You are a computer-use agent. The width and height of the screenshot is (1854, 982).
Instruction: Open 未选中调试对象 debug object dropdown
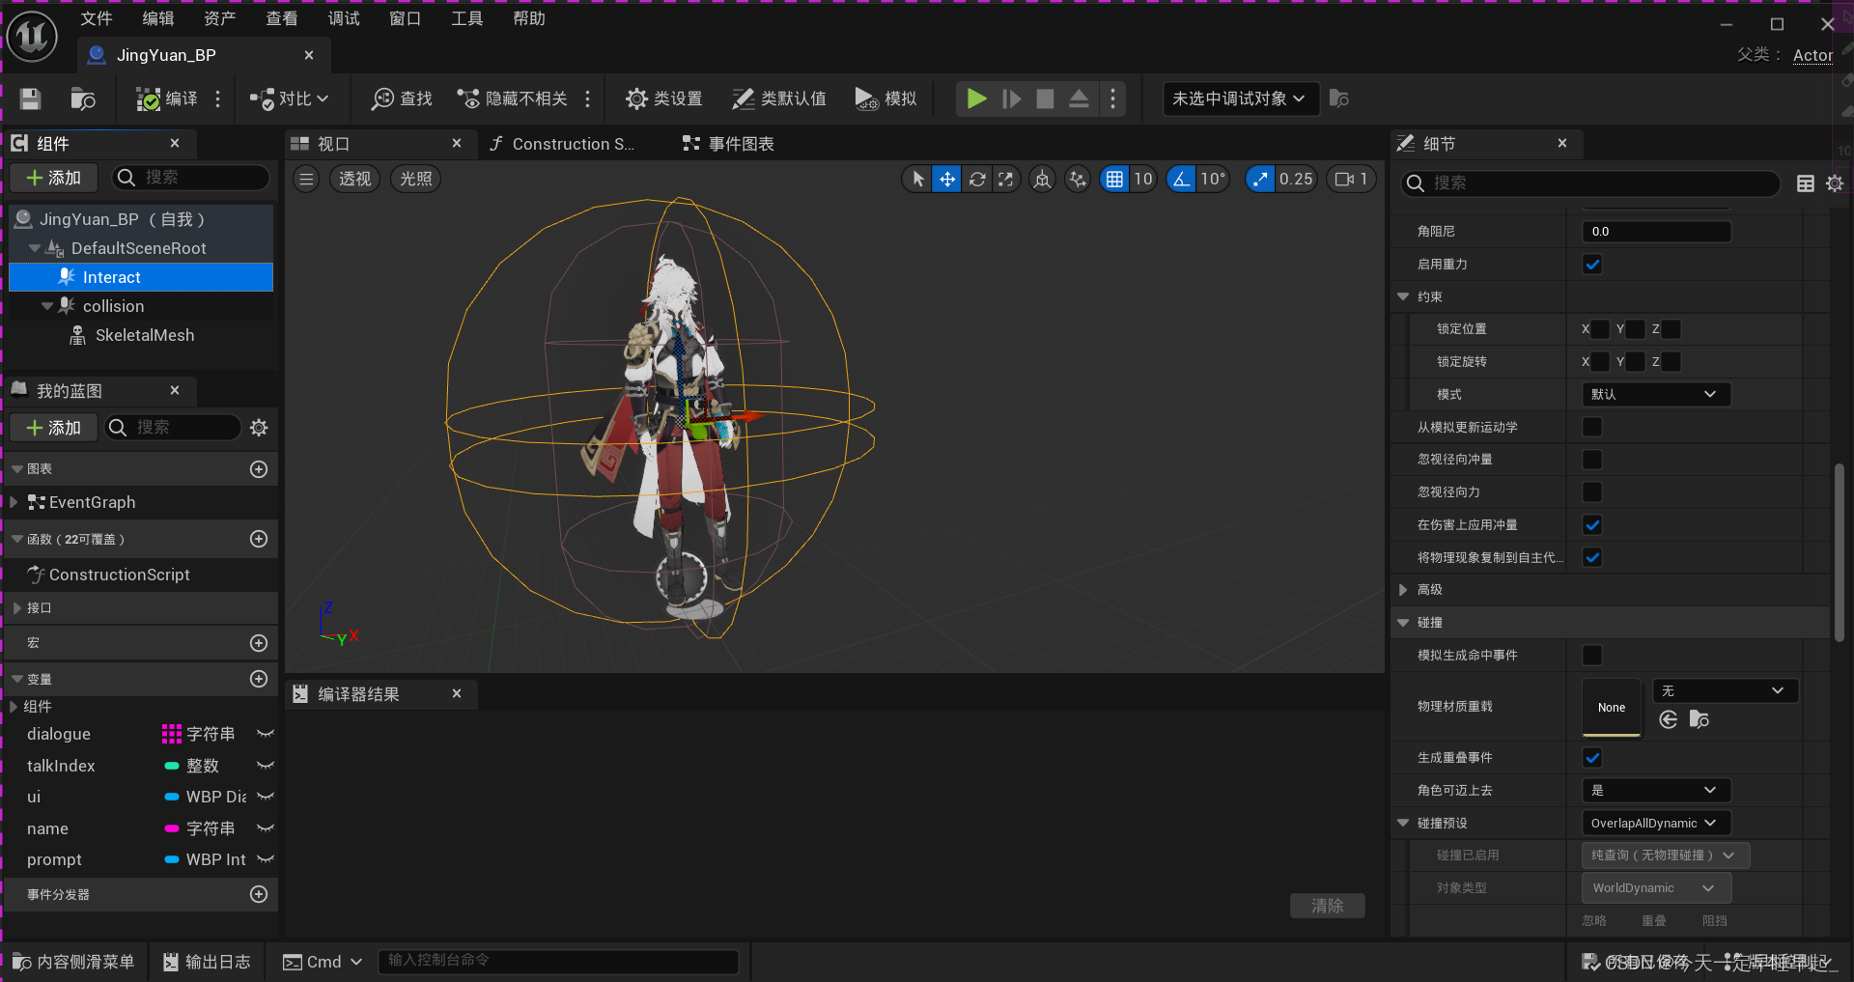pos(1240,98)
